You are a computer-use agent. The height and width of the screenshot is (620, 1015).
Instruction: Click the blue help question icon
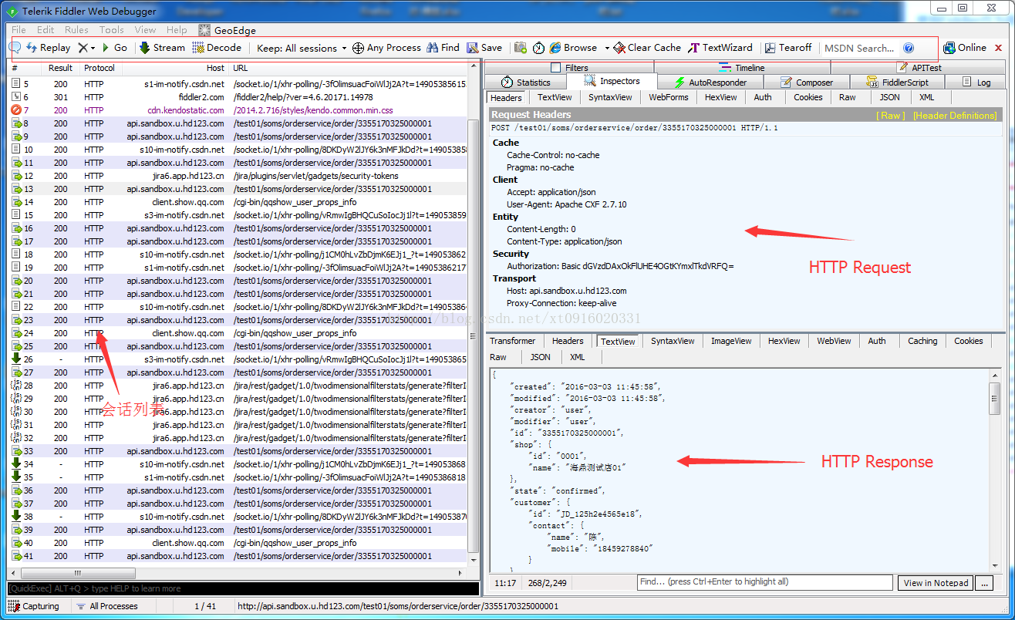[909, 48]
